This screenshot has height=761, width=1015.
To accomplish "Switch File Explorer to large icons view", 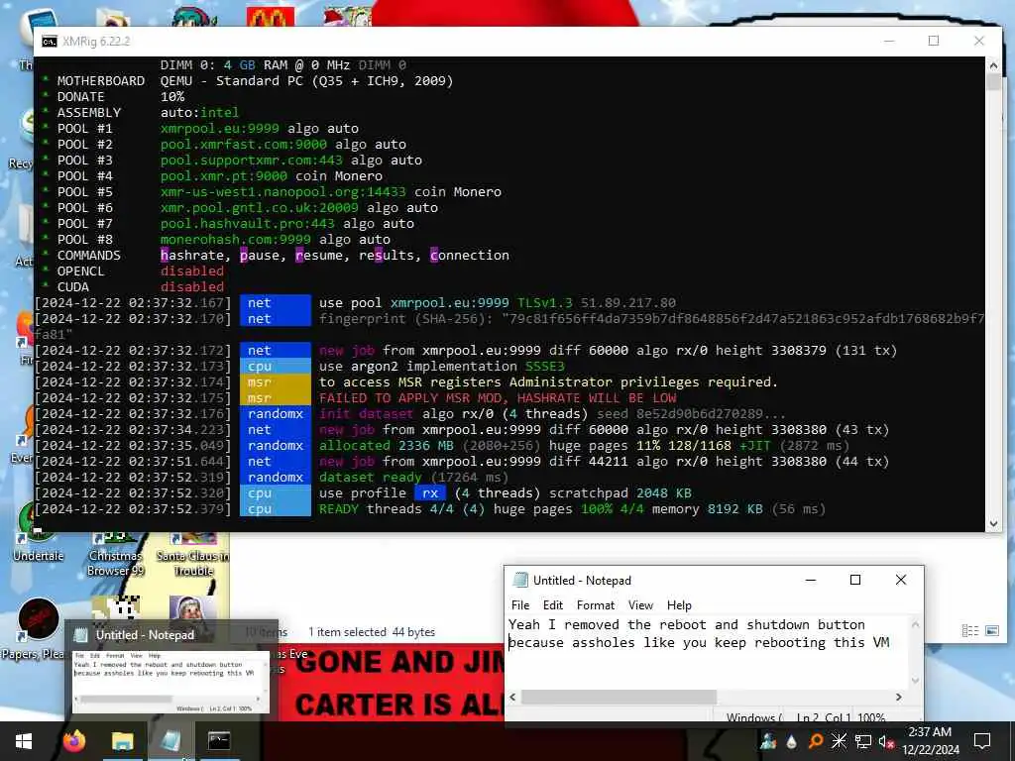I will click(991, 631).
